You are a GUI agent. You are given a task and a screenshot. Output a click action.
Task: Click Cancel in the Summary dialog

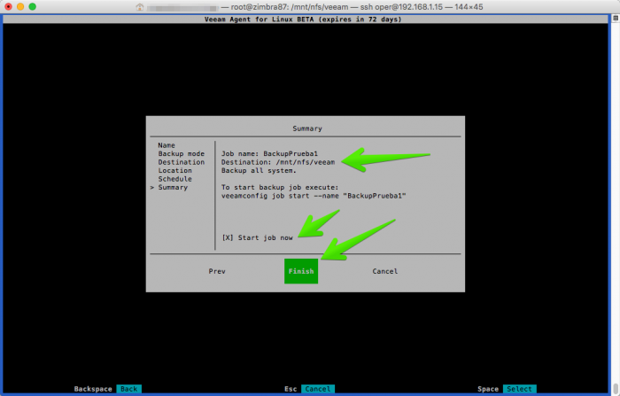384,271
